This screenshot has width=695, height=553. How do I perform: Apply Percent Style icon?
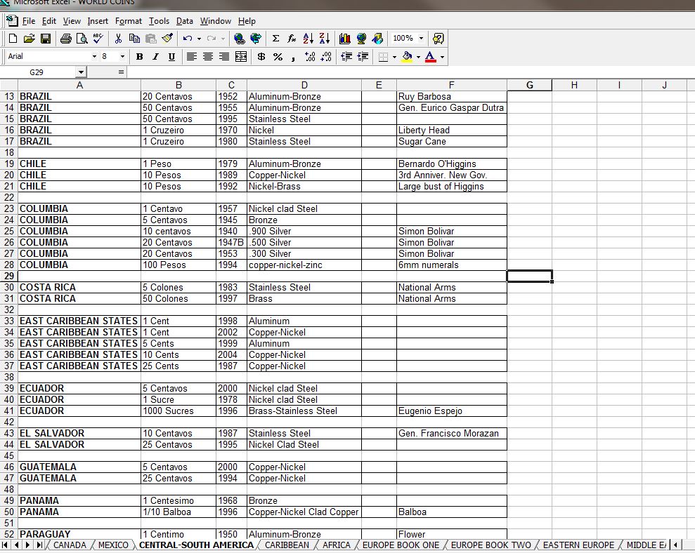(x=278, y=57)
